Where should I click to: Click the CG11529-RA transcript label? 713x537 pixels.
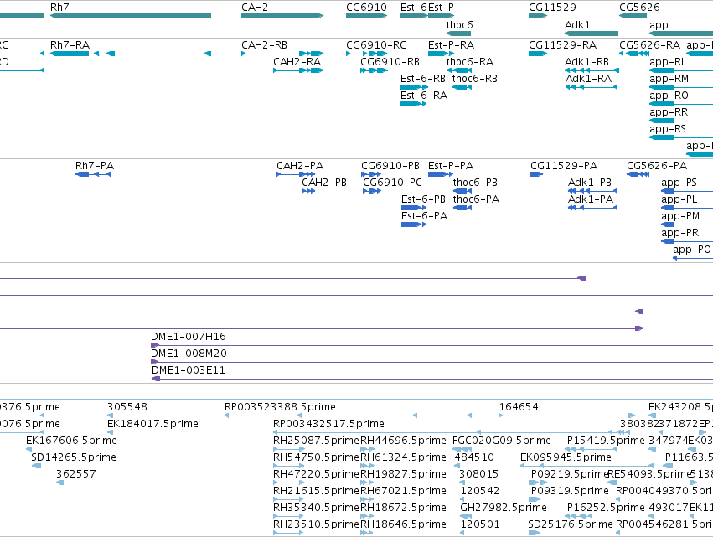pyautogui.click(x=562, y=45)
